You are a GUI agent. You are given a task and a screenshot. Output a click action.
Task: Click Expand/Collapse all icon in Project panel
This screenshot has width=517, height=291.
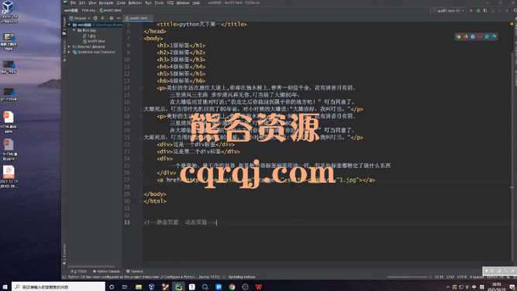[x=102, y=18]
